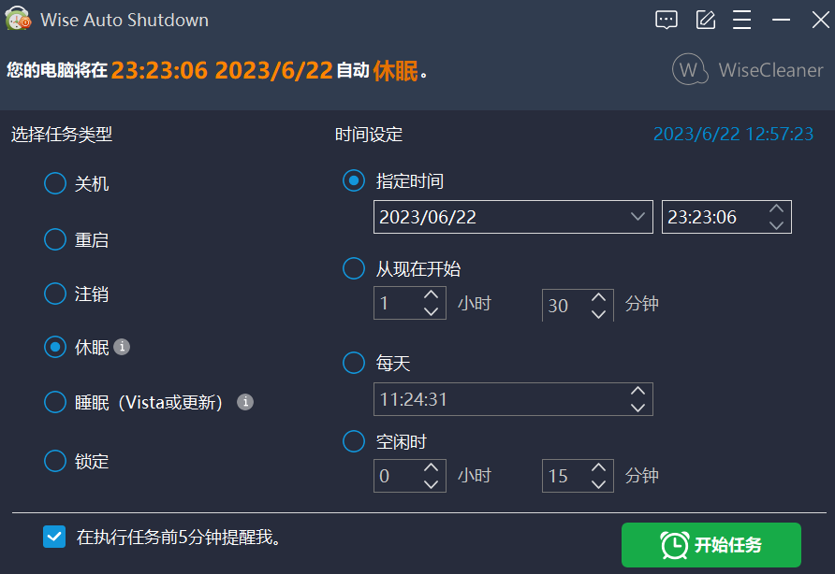Click the info icon next to 休眠
Image resolution: width=835 pixels, height=574 pixels.
pos(122,347)
